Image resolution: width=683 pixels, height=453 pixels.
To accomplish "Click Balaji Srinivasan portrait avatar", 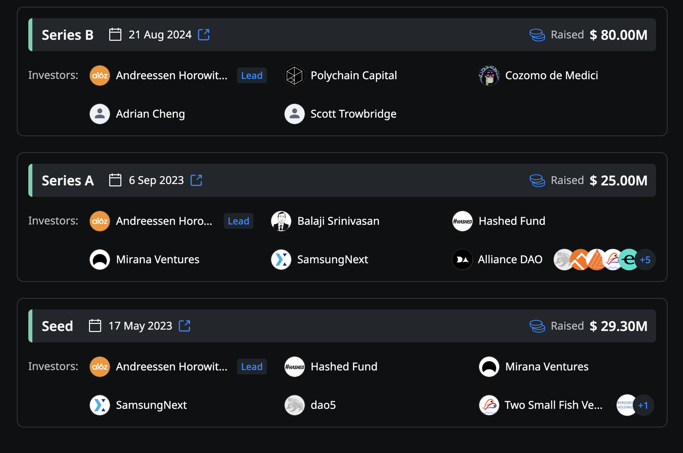I will pyautogui.click(x=281, y=221).
